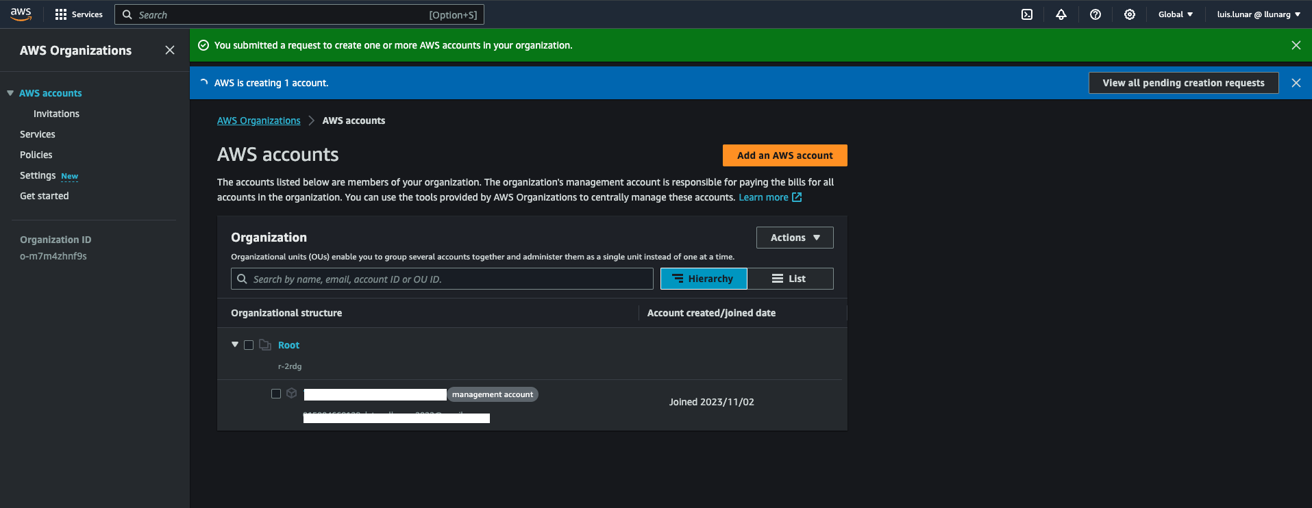The image size is (1312, 508).
Task: Click the Organization ID o-m7m4zhnf9s
Action: click(x=53, y=256)
